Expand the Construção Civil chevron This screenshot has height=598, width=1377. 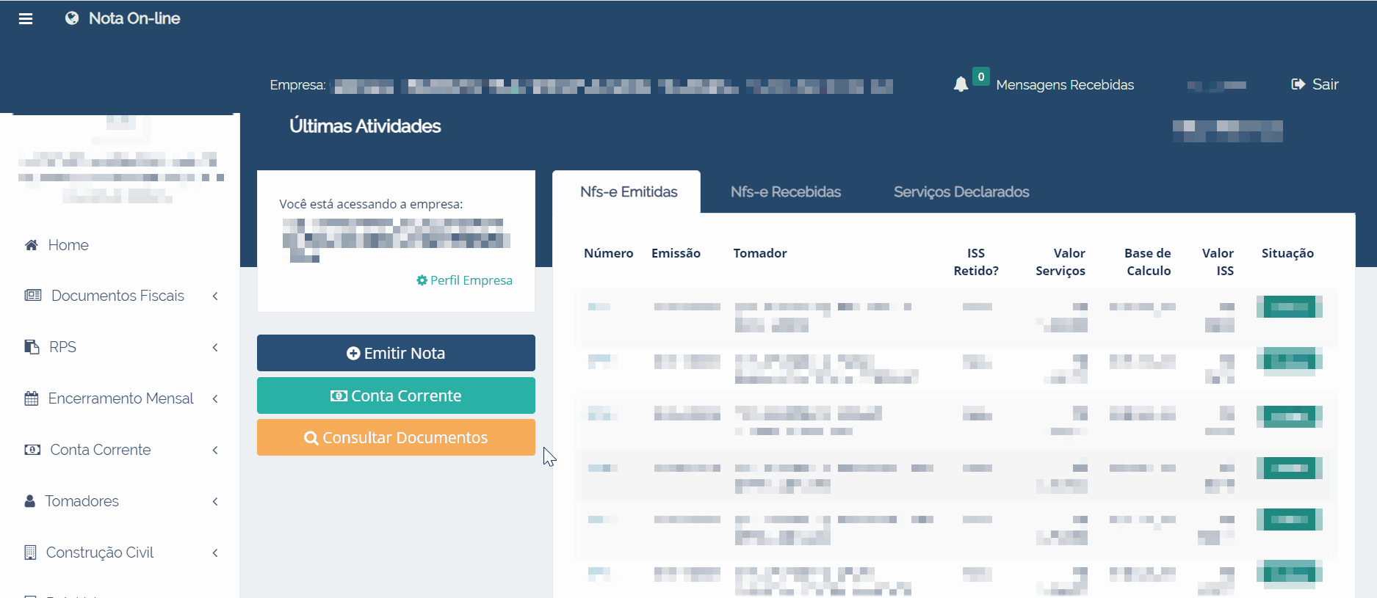[215, 553]
